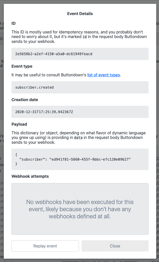The width and height of the screenshot is (159, 262).
Task: Open the list of event types link
Action: point(103,75)
